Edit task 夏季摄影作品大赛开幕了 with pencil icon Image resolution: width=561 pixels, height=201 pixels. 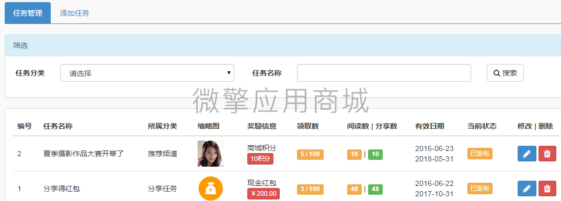526,154
